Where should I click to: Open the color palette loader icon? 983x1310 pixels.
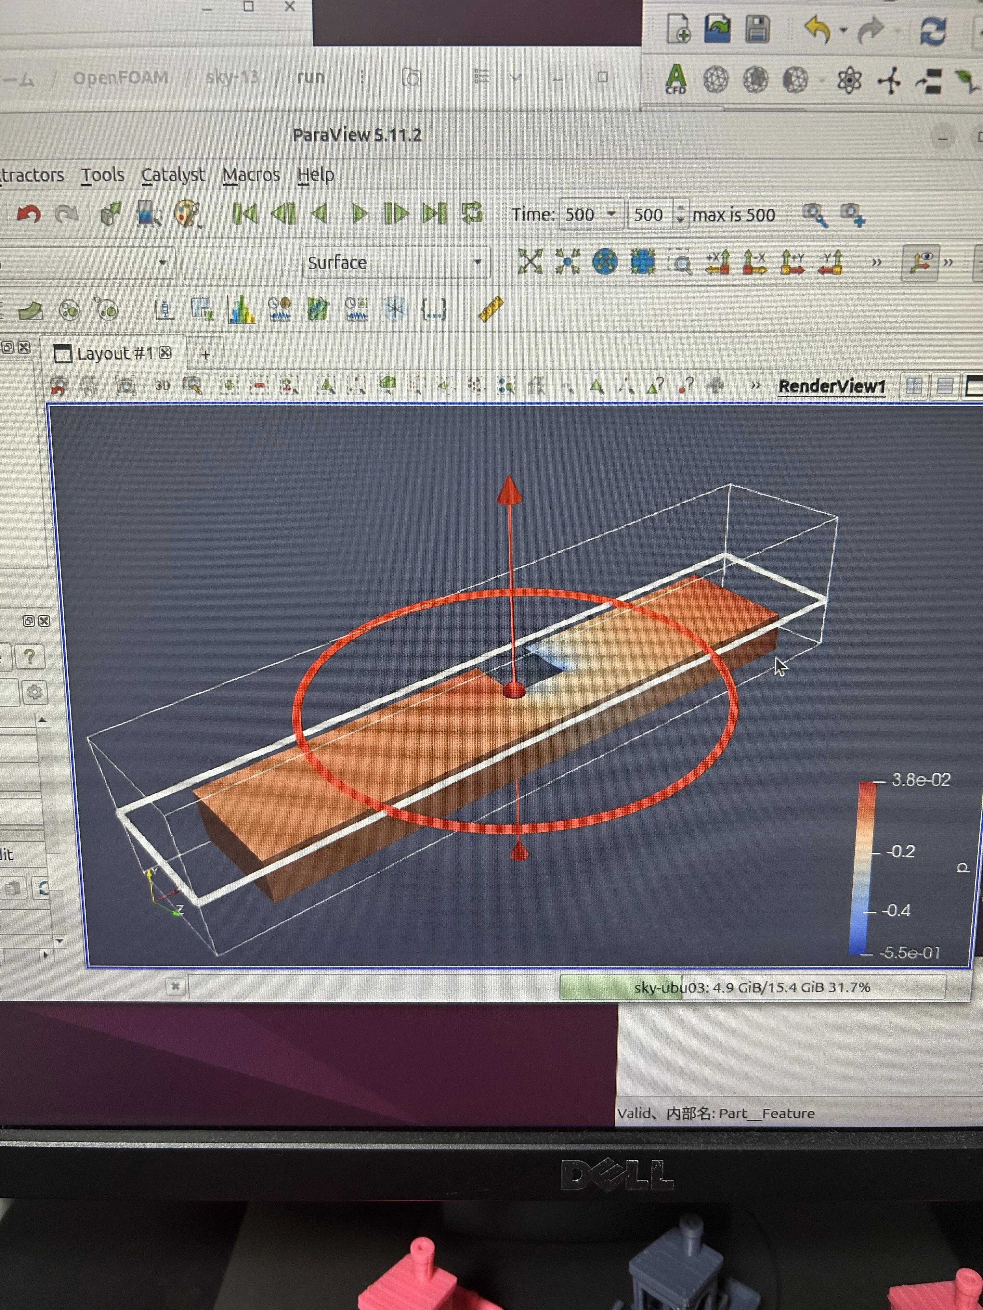189,214
